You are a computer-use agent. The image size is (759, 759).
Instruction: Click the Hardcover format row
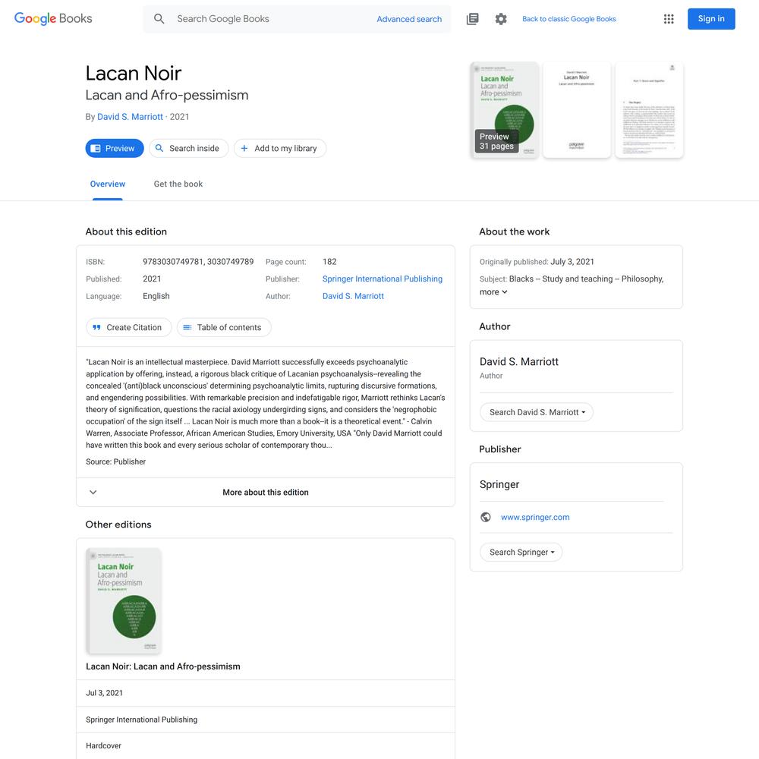[265, 746]
